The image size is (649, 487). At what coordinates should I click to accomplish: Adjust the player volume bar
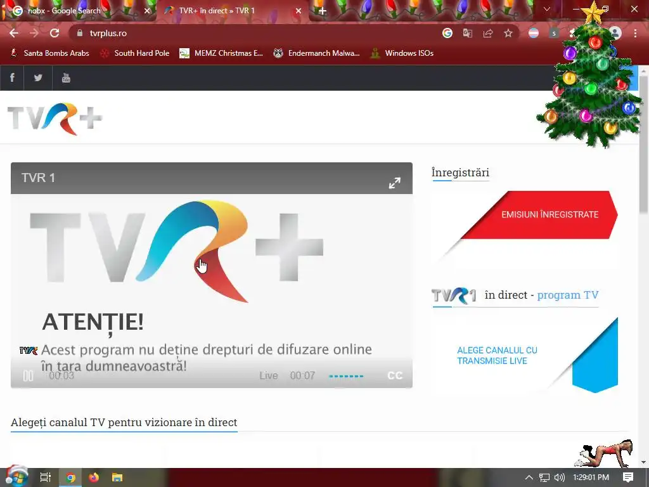(x=346, y=376)
